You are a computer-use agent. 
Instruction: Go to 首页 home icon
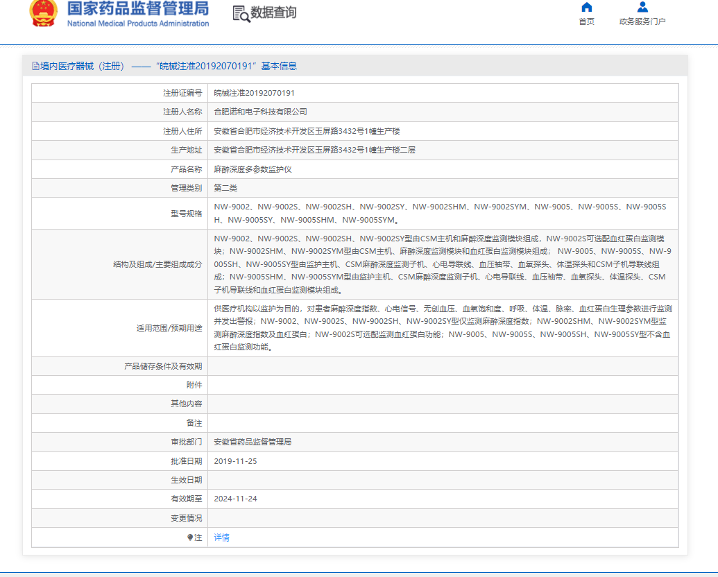pos(587,7)
